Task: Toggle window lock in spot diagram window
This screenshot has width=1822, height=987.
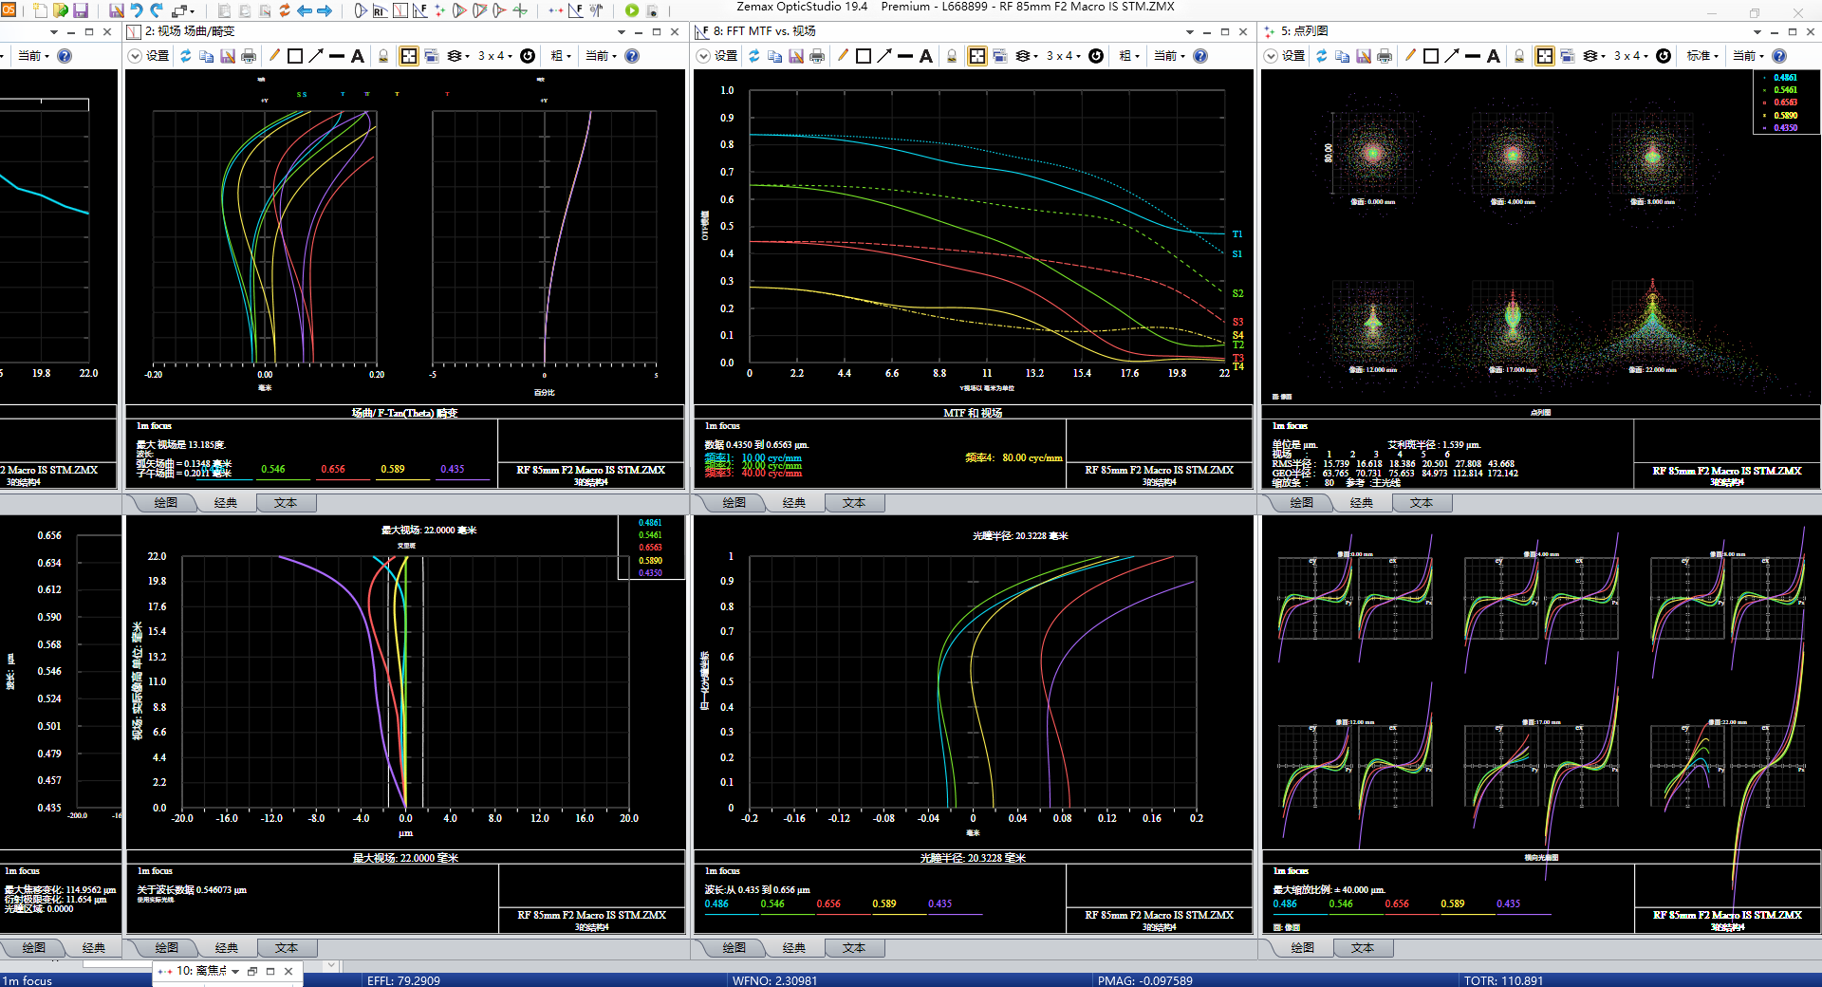Action: tap(1519, 56)
